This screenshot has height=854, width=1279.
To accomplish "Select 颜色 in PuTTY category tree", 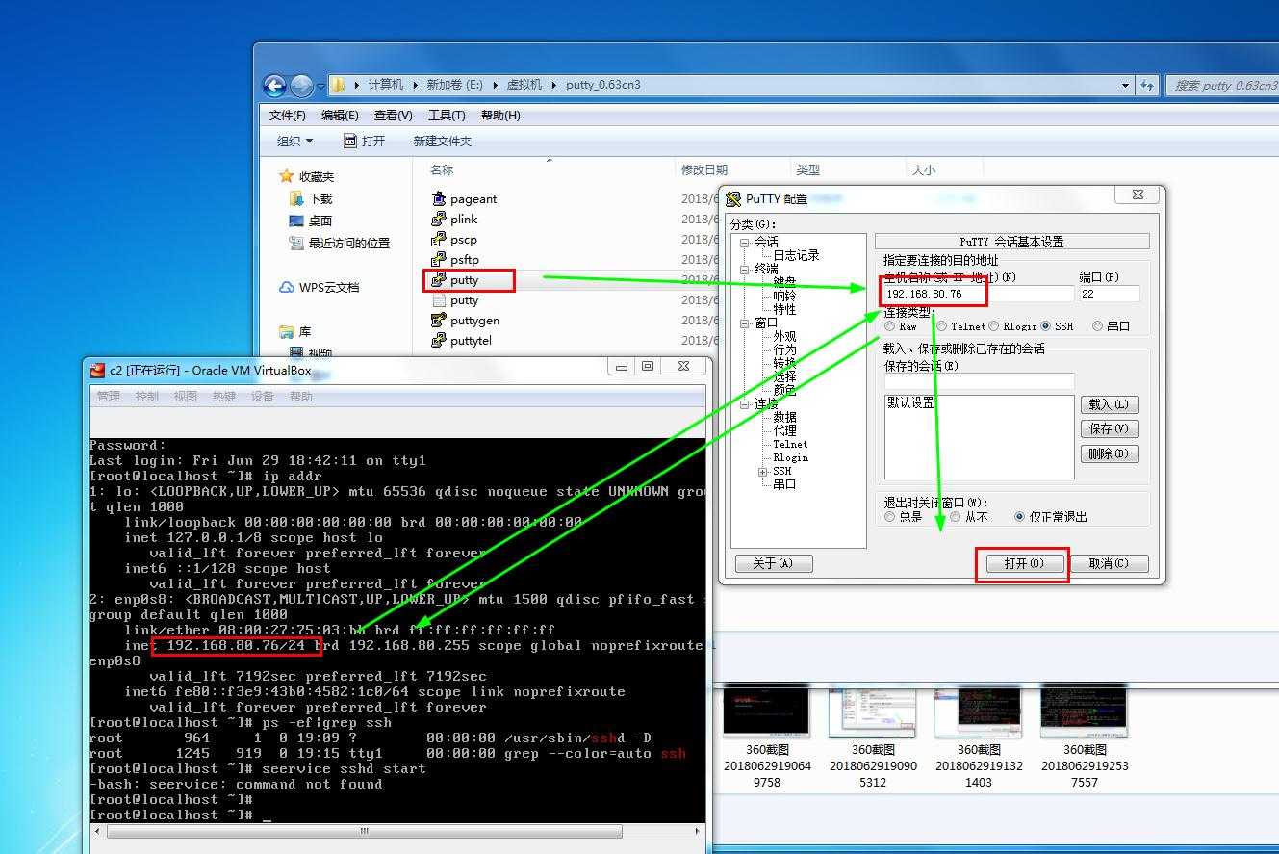I will click(x=784, y=391).
